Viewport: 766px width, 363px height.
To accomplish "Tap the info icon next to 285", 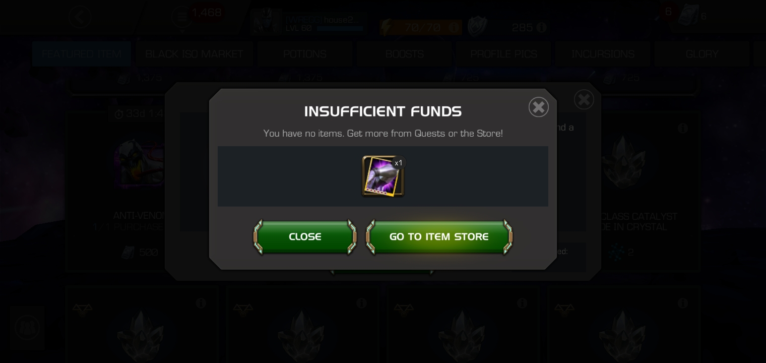I will [x=542, y=27].
